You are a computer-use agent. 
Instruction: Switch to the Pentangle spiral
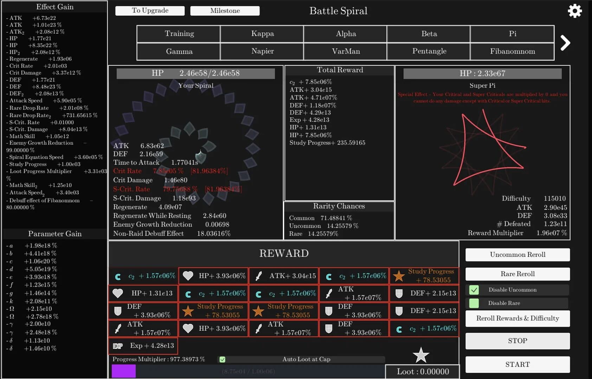pos(429,51)
